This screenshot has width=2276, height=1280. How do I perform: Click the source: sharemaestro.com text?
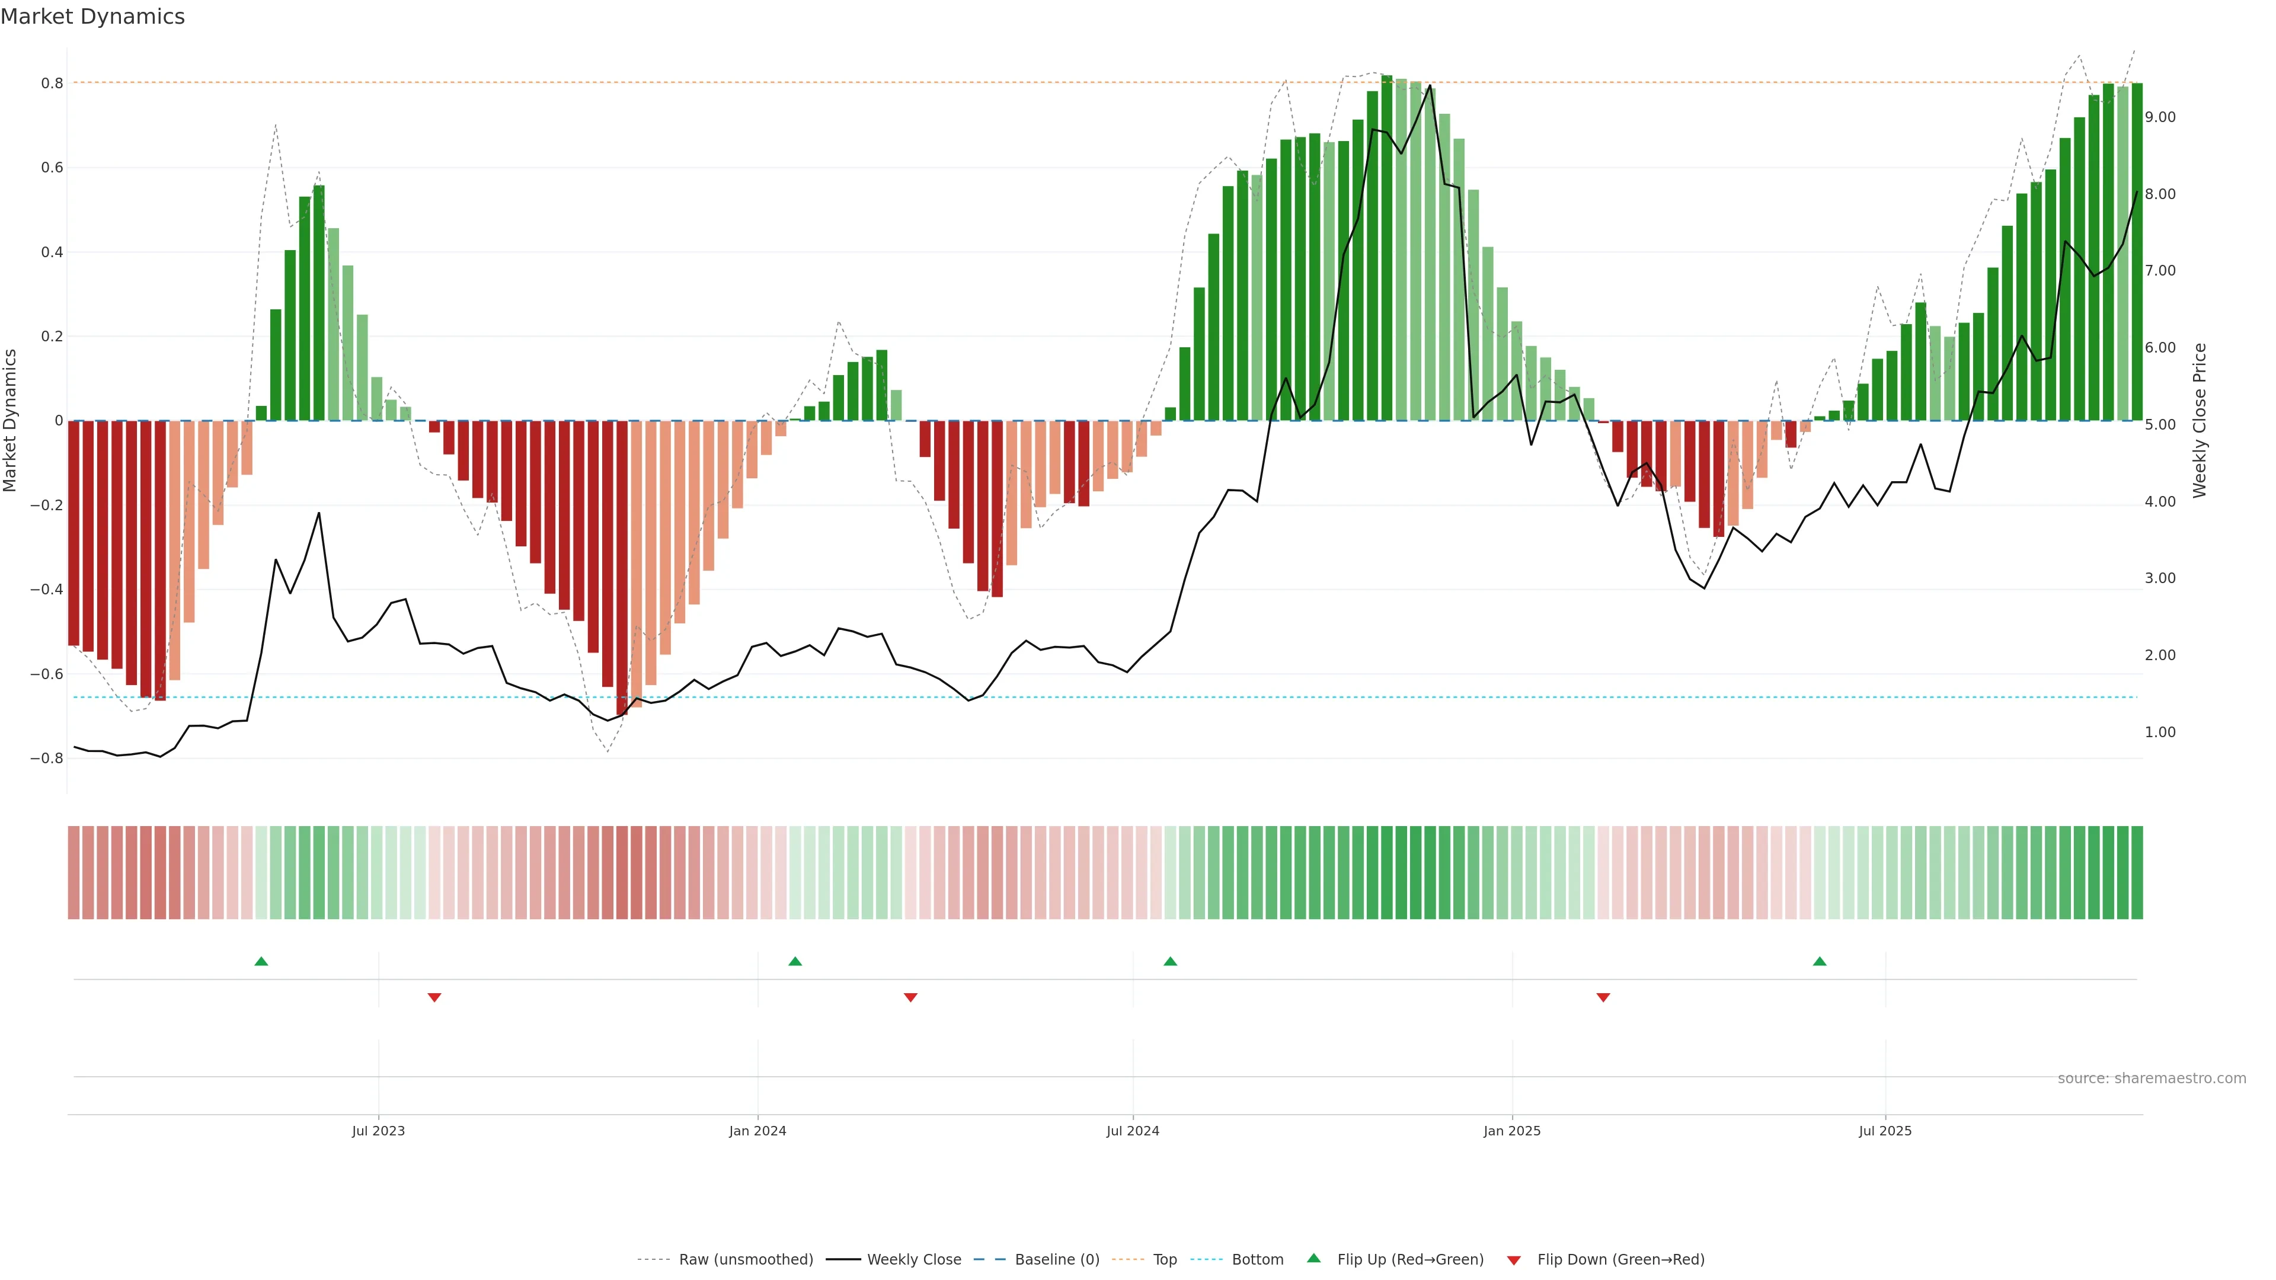2152,1079
